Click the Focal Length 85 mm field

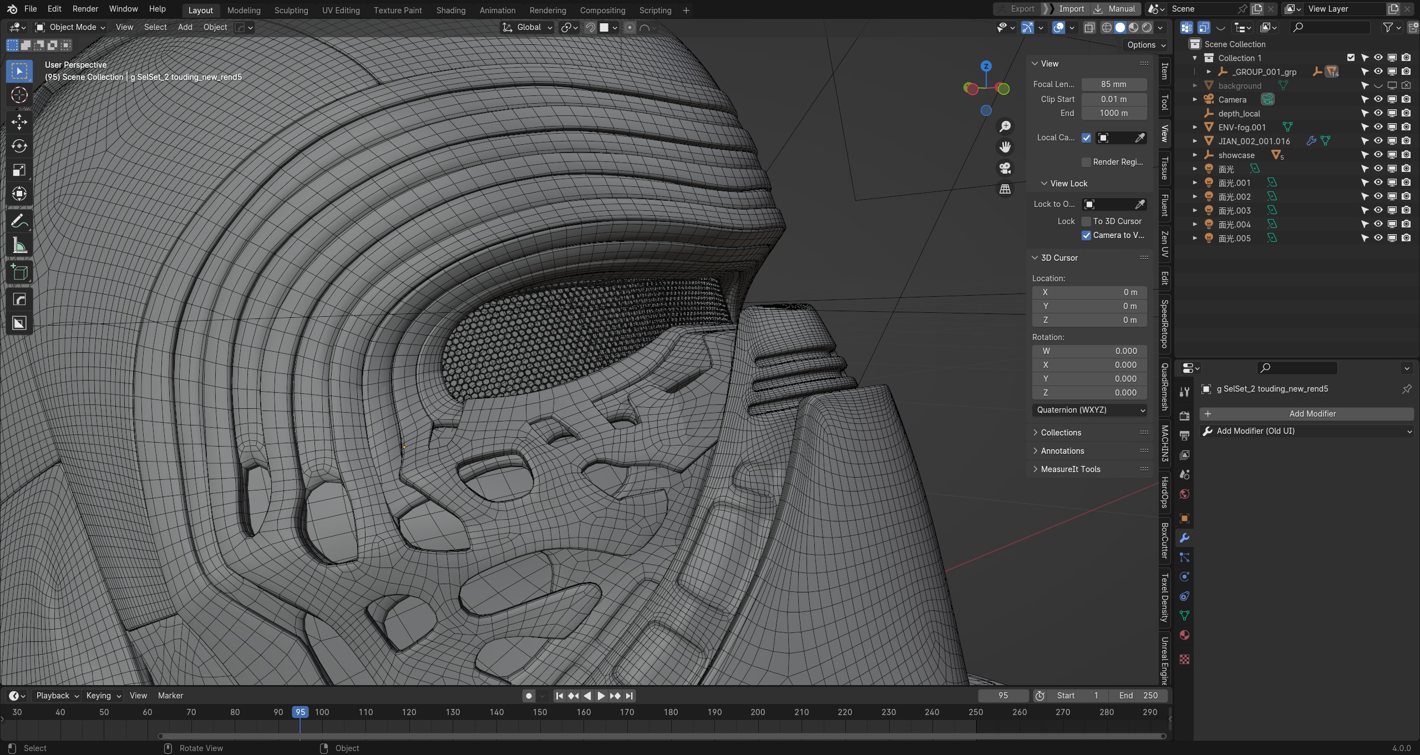(x=1114, y=84)
